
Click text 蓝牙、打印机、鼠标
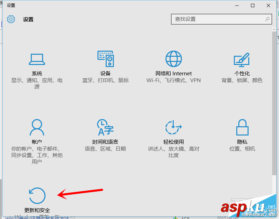(105, 80)
